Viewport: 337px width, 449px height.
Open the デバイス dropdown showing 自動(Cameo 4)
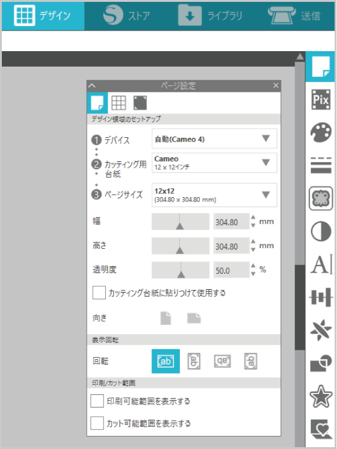(x=214, y=138)
